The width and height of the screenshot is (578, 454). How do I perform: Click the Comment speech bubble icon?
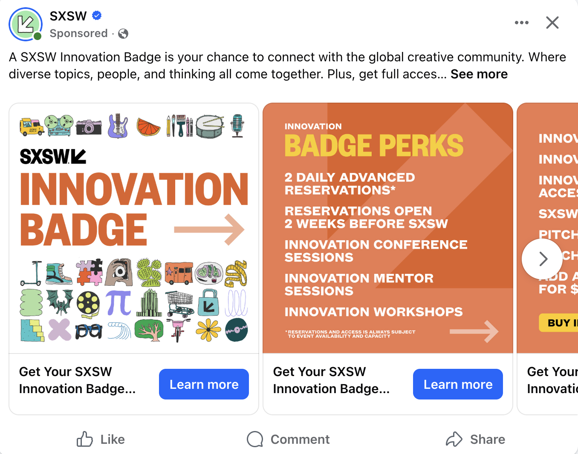[x=255, y=439]
